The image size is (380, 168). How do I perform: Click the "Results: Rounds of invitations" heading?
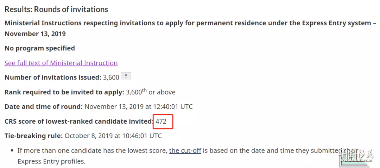(x=56, y=10)
